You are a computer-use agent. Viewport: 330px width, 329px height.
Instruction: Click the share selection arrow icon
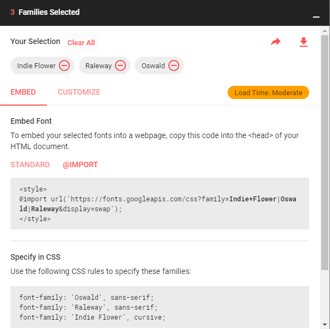point(276,42)
